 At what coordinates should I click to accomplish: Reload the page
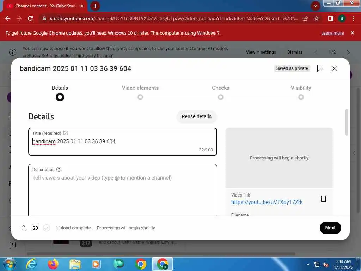(x=30, y=18)
